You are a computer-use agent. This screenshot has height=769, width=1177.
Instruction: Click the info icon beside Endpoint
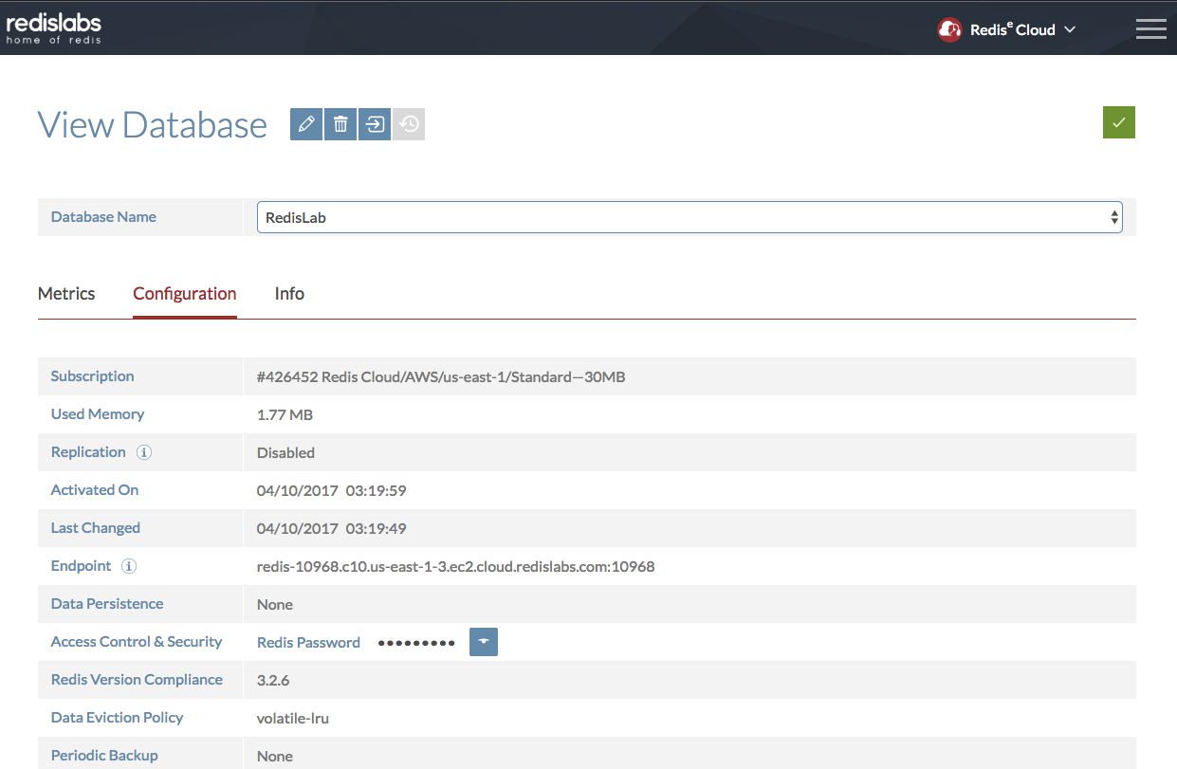(x=130, y=566)
